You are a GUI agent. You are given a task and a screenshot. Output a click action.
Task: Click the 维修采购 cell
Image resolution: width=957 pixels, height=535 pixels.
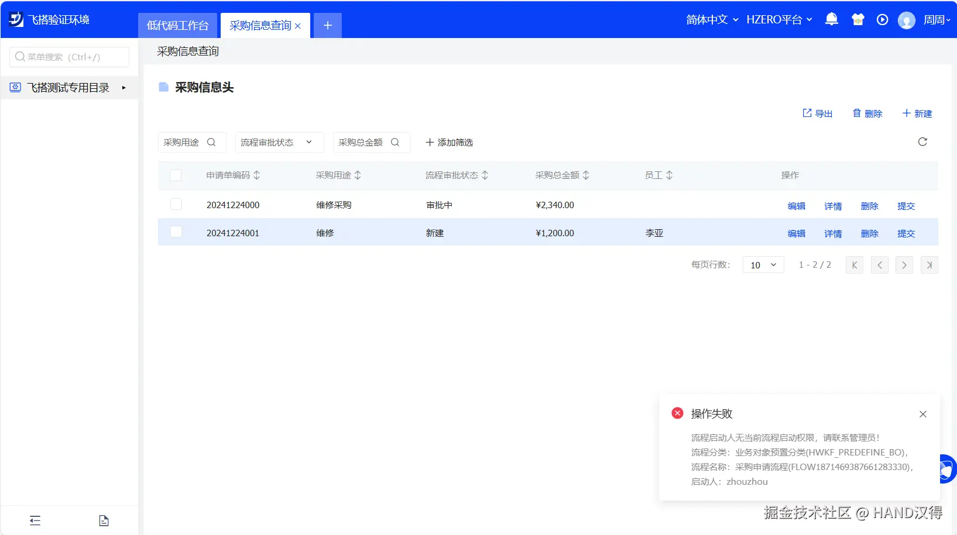click(x=334, y=205)
